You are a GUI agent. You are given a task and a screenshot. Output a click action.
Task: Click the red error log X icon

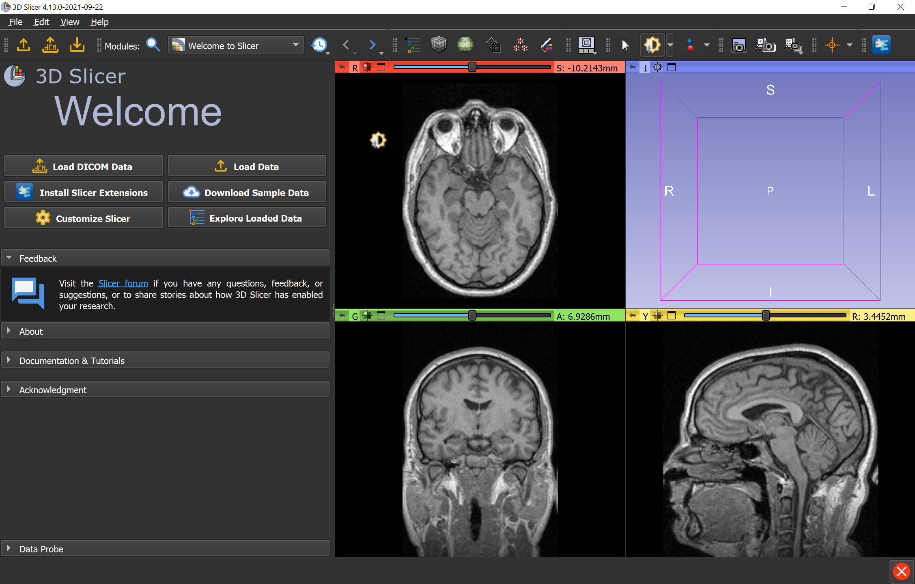coord(902,571)
